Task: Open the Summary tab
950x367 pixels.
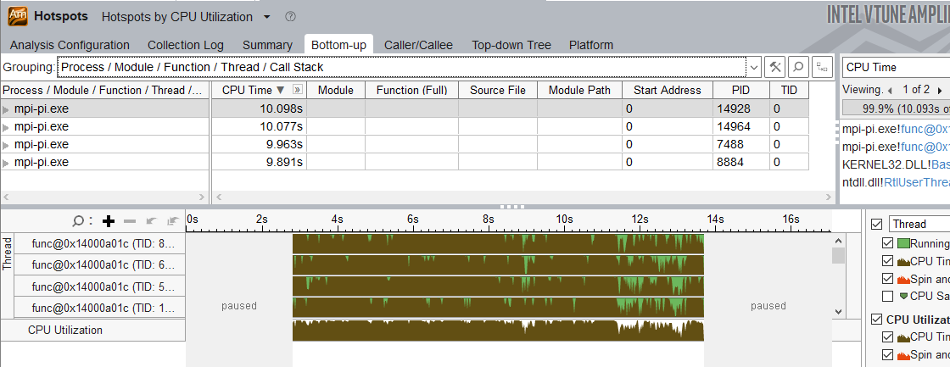Action: (x=267, y=46)
